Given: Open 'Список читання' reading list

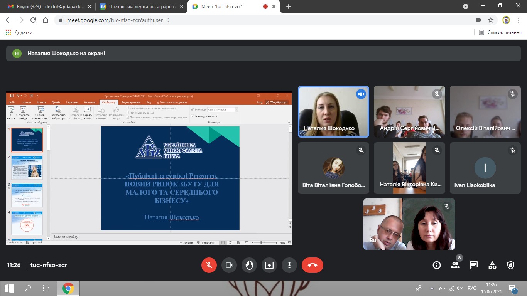Looking at the screenshot, I should (500, 32).
